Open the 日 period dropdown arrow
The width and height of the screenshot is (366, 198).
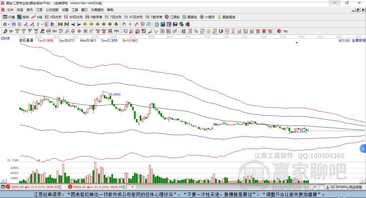pyautogui.click(x=9, y=24)
